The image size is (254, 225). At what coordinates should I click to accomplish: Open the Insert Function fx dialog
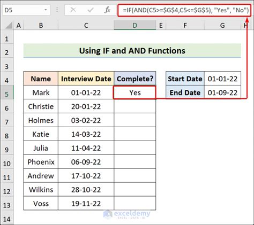tap(107, 10)
